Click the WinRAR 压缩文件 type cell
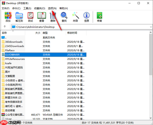The width and height of the screenshot is (153, 125). click(x=53, y=115)
